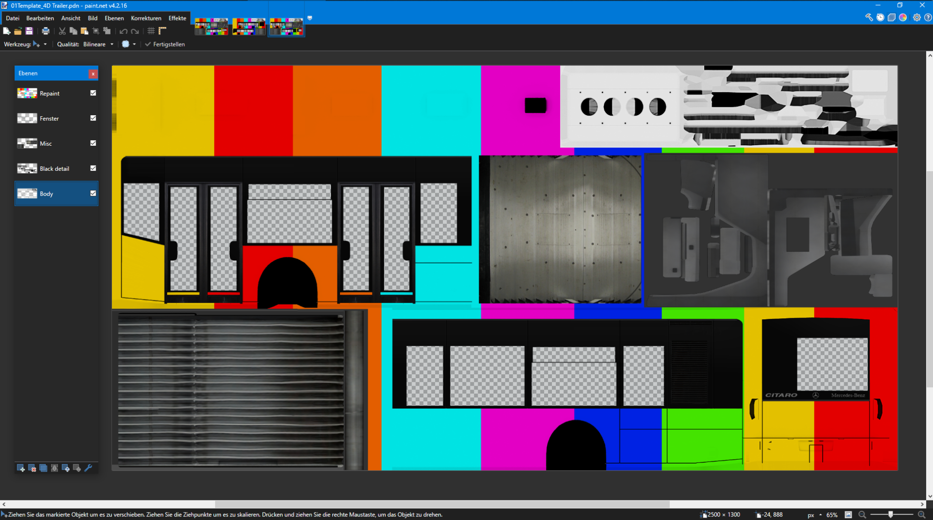Toggle visibility of Black detail layer
The width and height of the screenshot is (933, 520).
[x=93, y=168]
